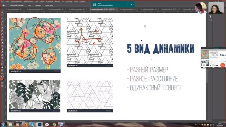Select the Rectangular Marquee tool
Image resolution: width=226 pixels, height=127 pixels.
click(x=2, y=15)
